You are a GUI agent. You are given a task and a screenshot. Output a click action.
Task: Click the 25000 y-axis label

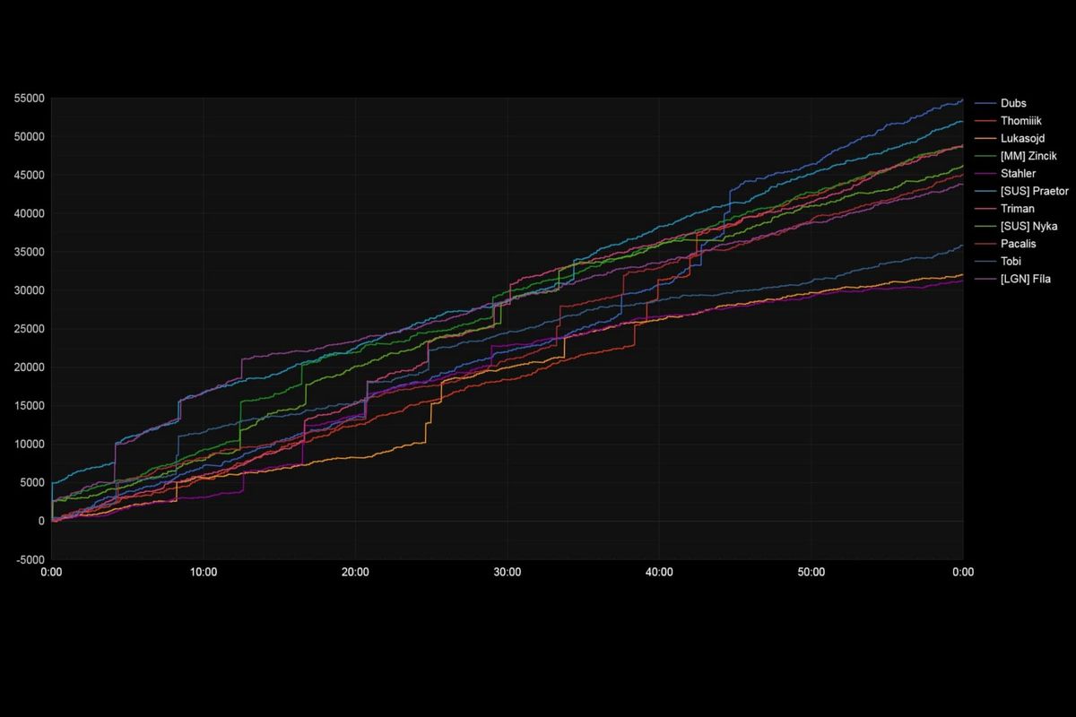click(30, 329)
